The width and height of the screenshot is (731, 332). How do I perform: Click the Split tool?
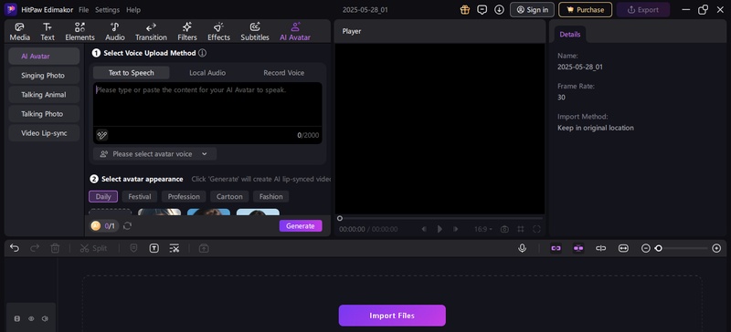point(93,248)
